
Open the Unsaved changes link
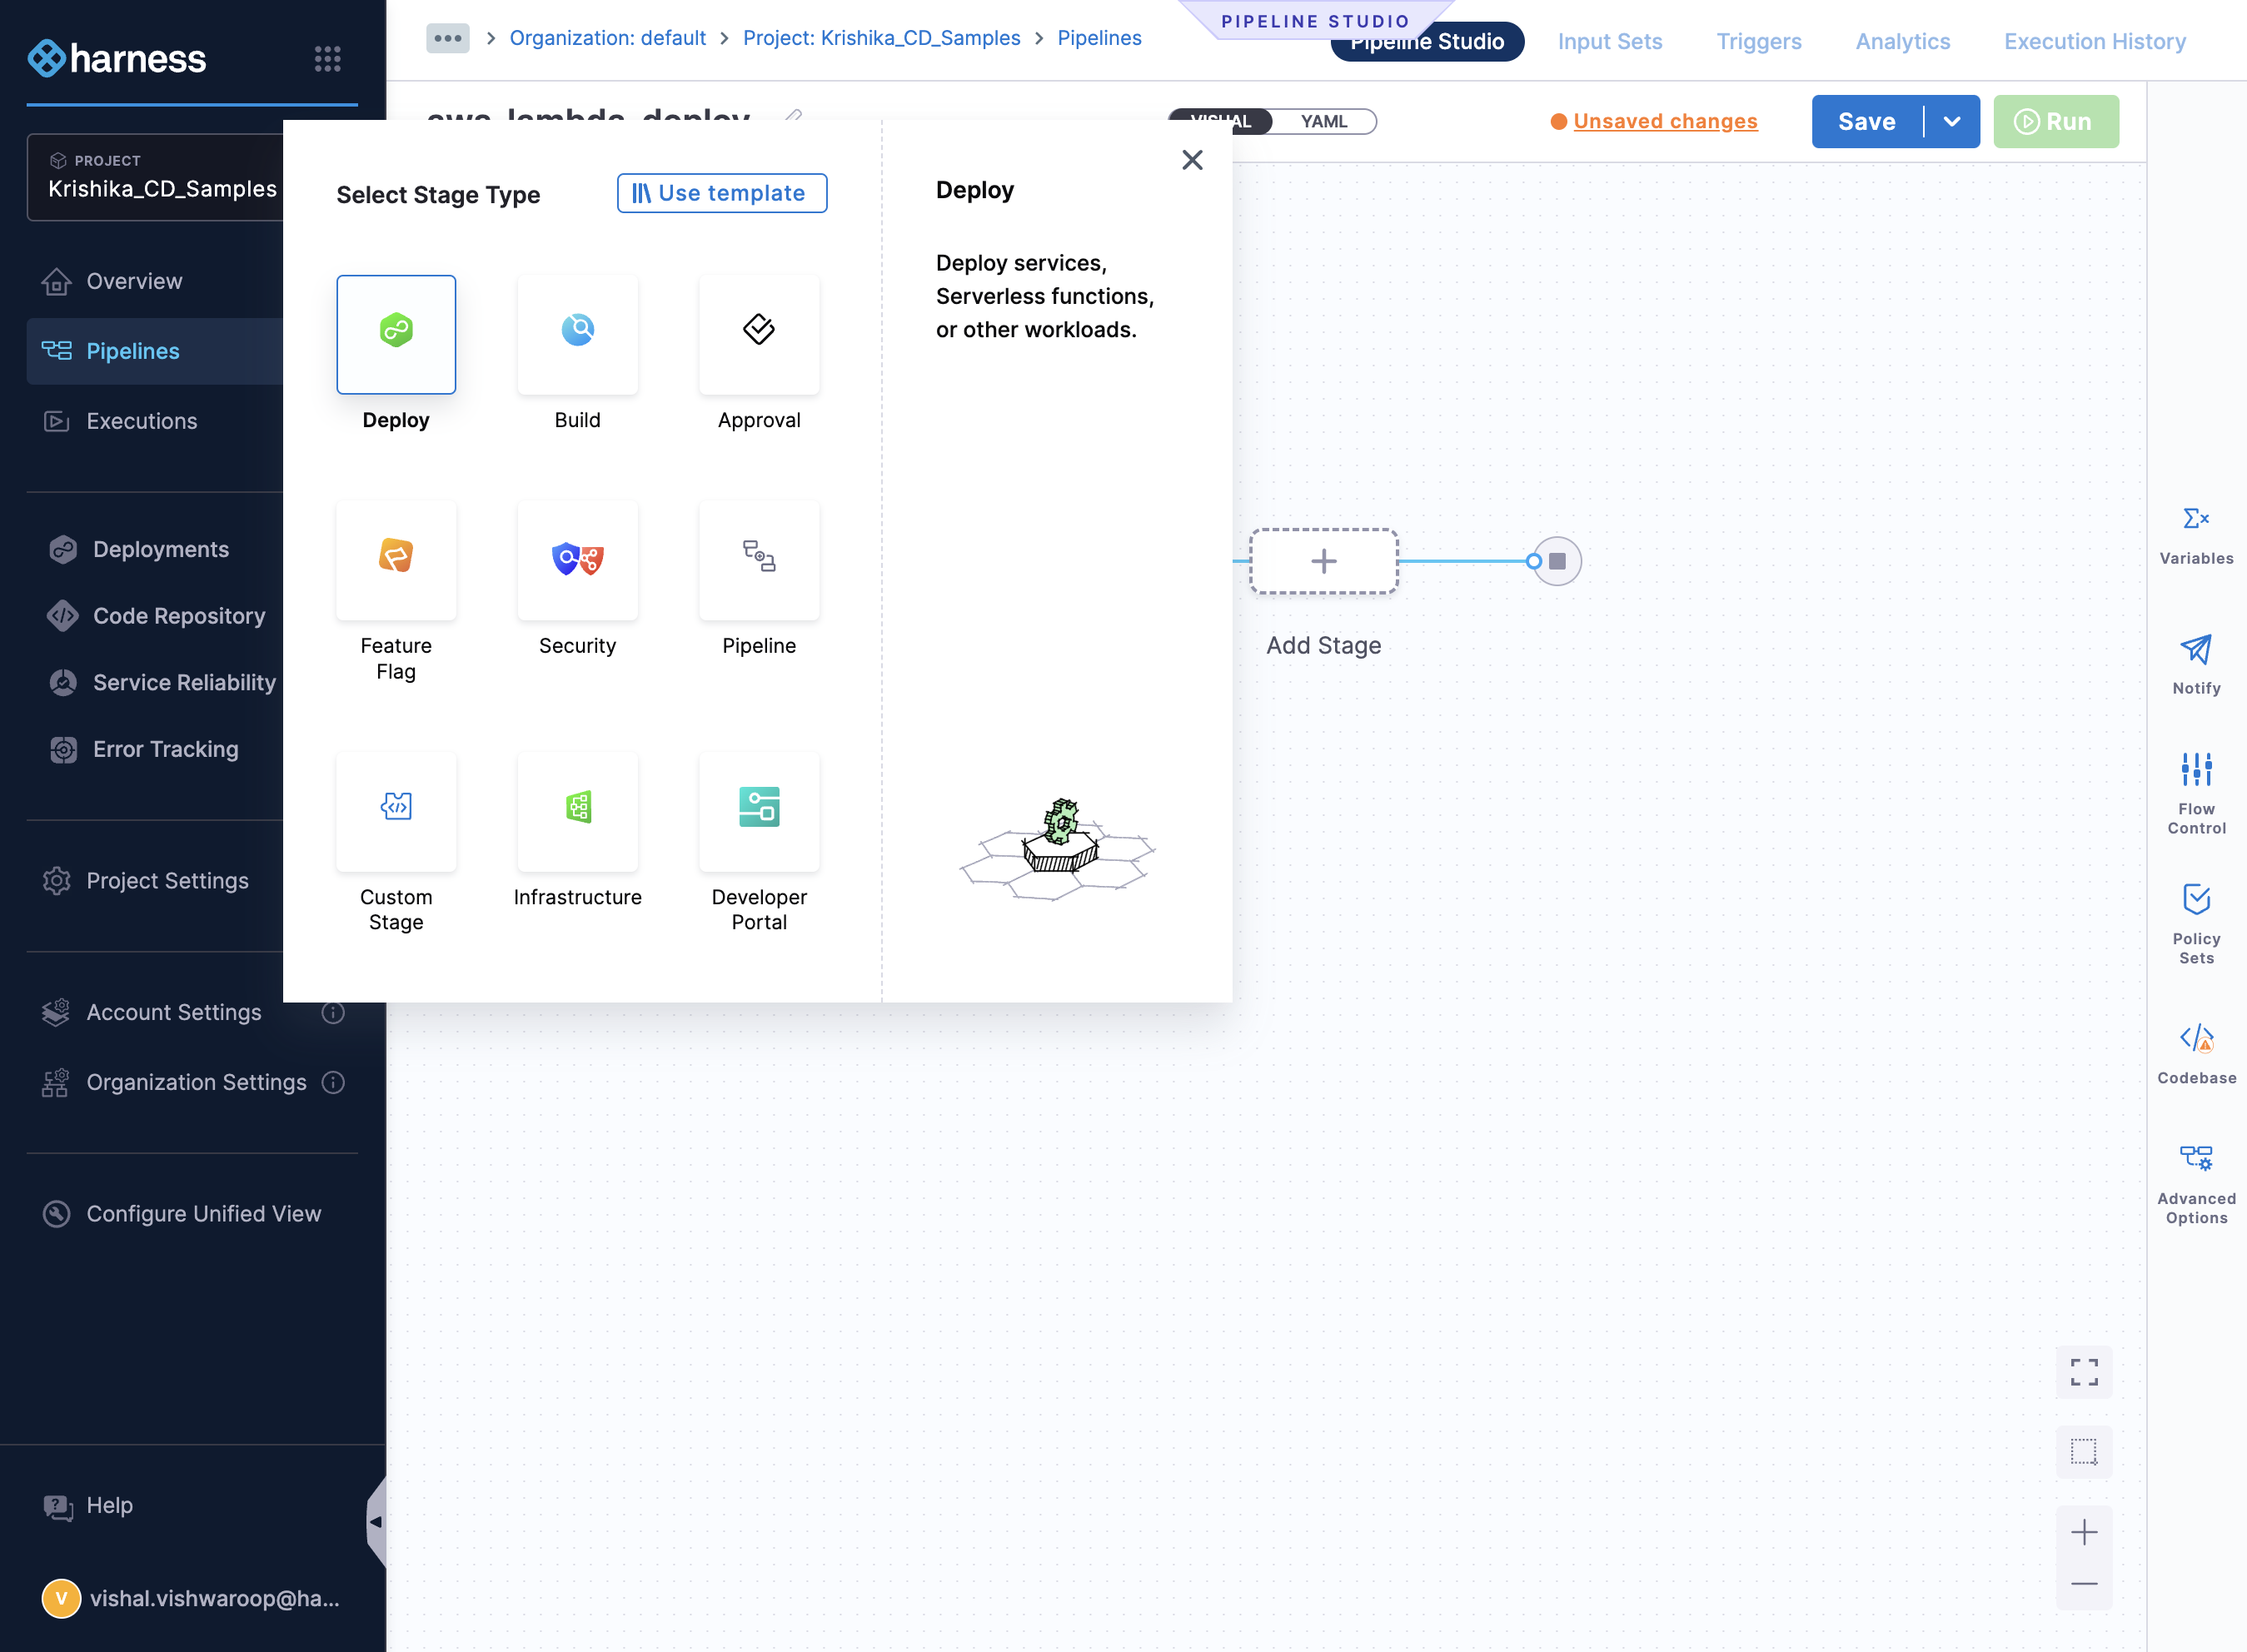coord(1665,121)
